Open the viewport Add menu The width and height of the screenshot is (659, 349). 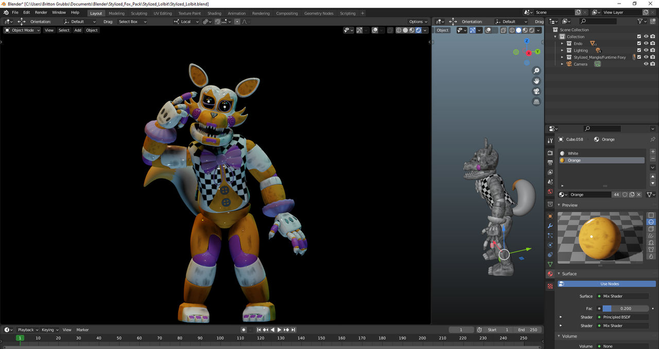78,30
